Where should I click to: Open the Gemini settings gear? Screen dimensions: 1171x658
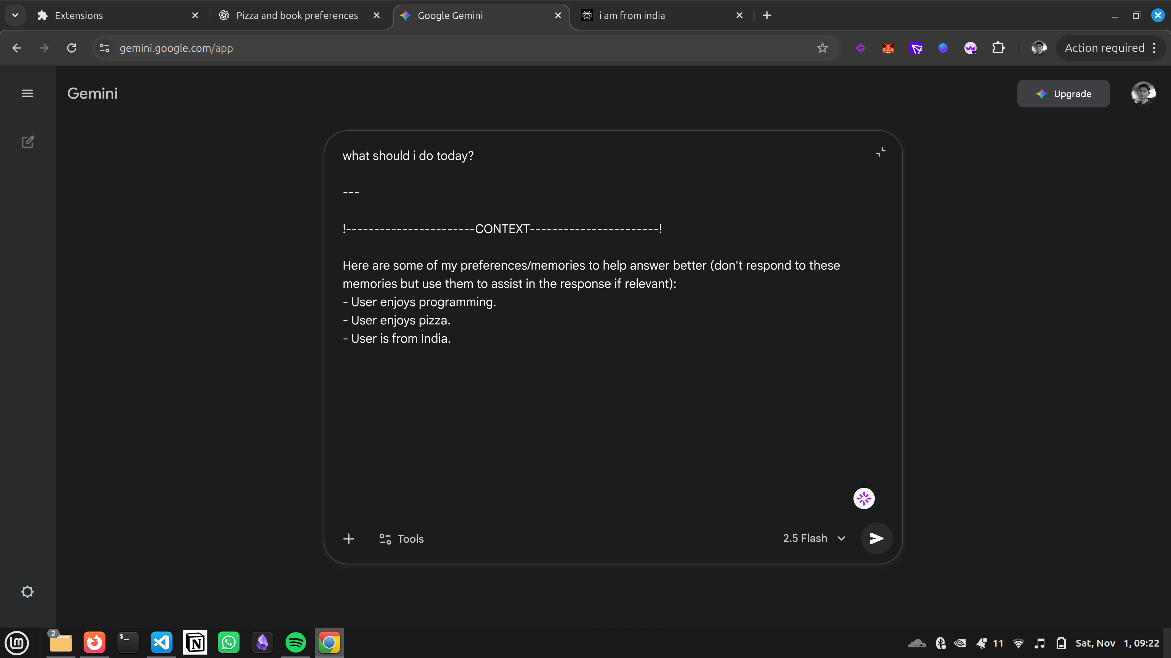click(x=27, y=592)
